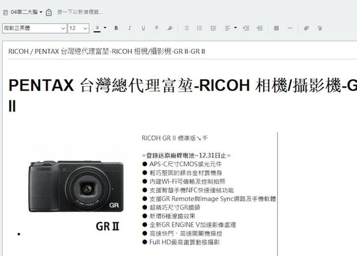Expand the text alignment dropdown arrow
The height and width of the screenshot is (256, 357).
coord(236,28)
